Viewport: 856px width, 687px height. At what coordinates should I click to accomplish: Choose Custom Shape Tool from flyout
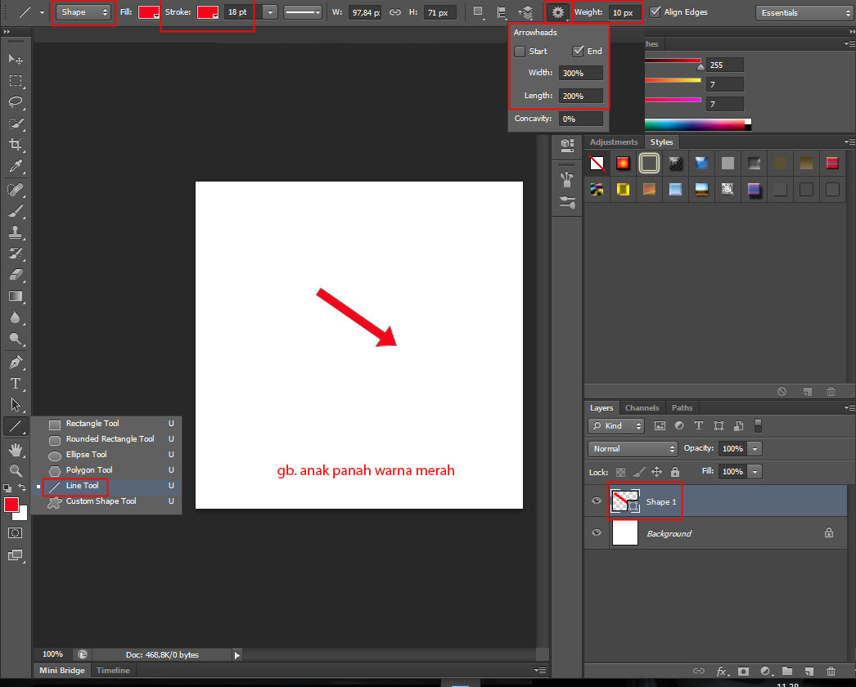click(101, 501)
